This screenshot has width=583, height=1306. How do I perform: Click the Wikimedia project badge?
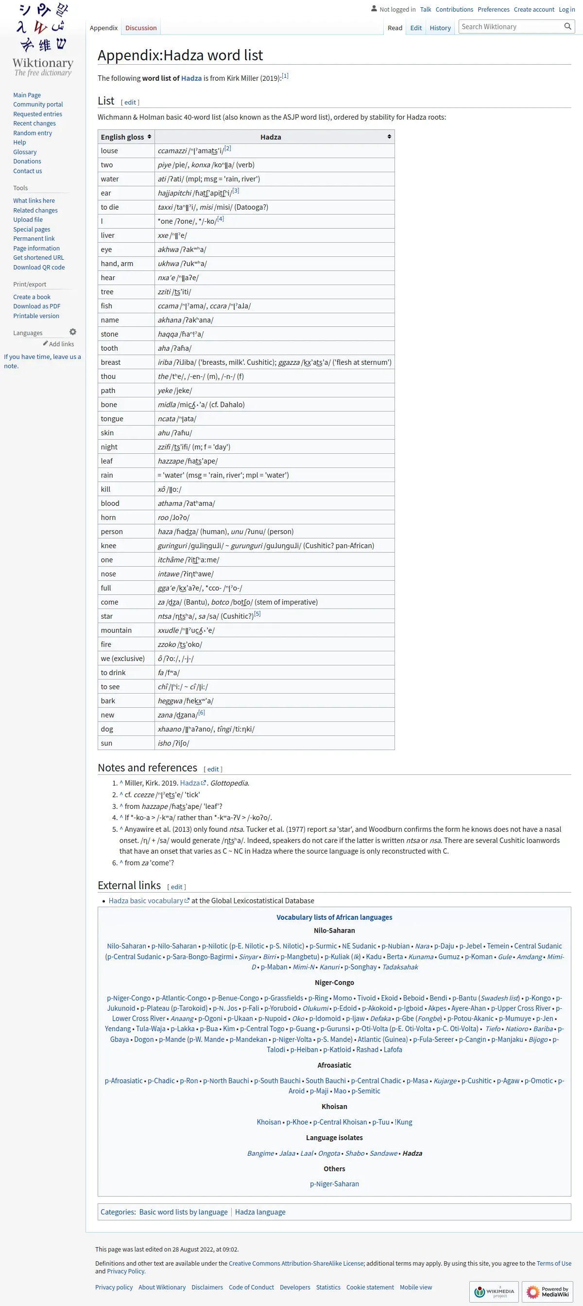point(494,1291)
